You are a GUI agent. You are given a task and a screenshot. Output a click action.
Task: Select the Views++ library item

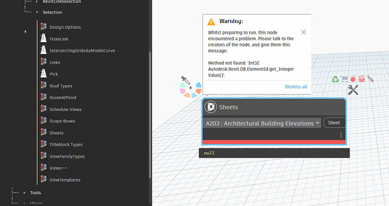tap(58, 168)
